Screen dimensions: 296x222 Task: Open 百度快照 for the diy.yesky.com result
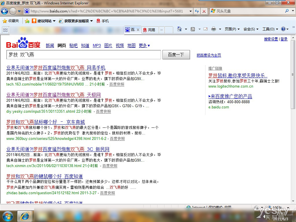click(x=103, y=111)
